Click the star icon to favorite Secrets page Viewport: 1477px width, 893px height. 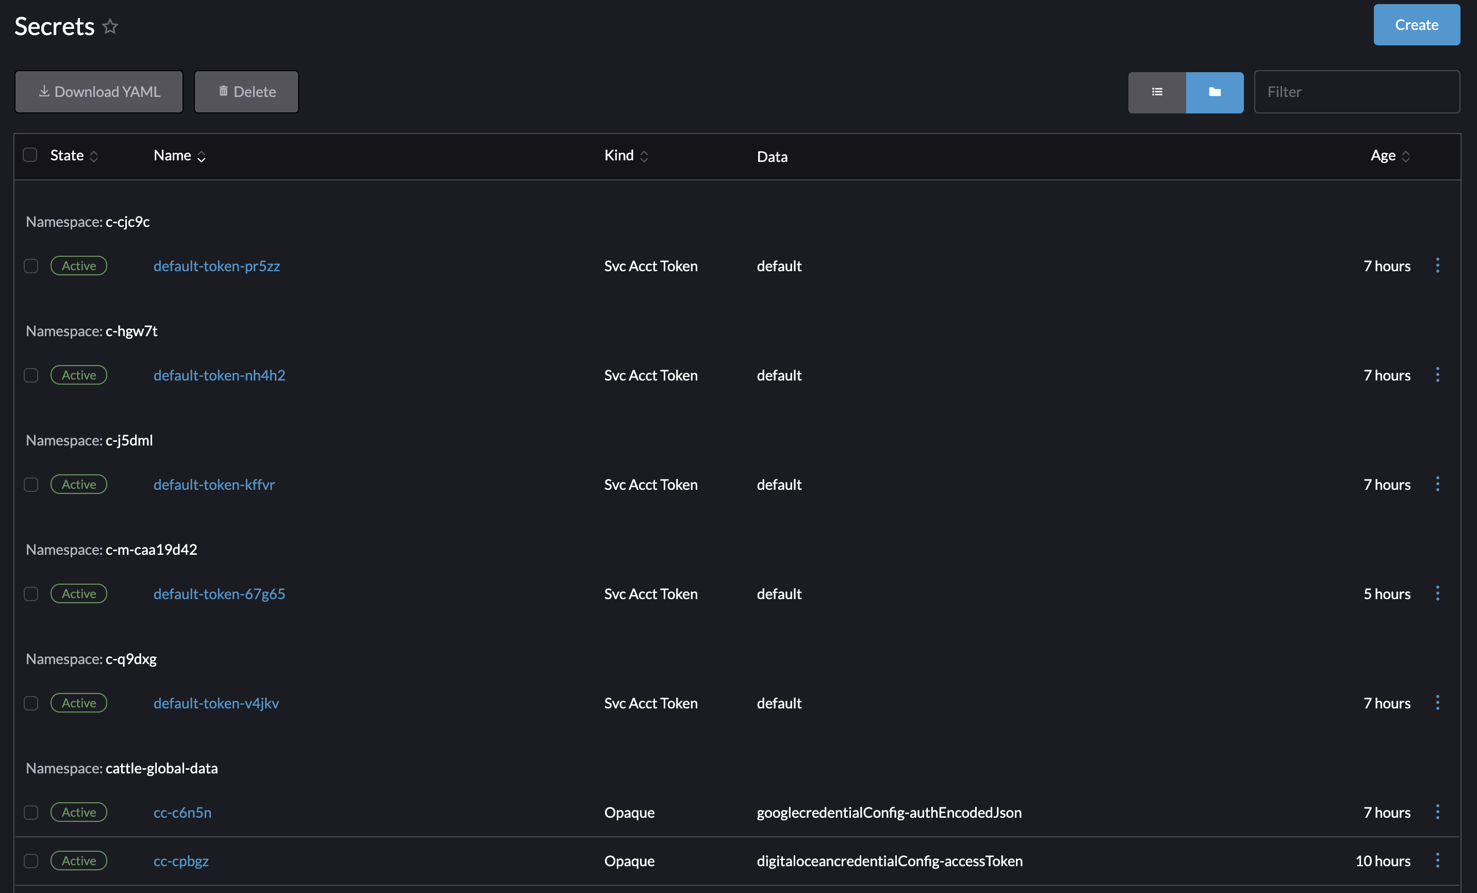click(x=110, y=26)
